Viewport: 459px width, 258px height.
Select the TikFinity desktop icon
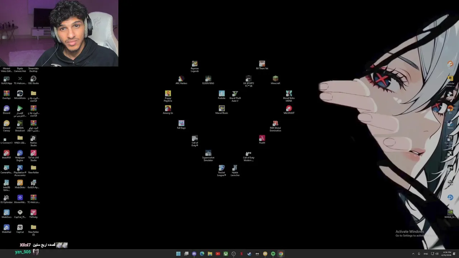click(33, 214)
